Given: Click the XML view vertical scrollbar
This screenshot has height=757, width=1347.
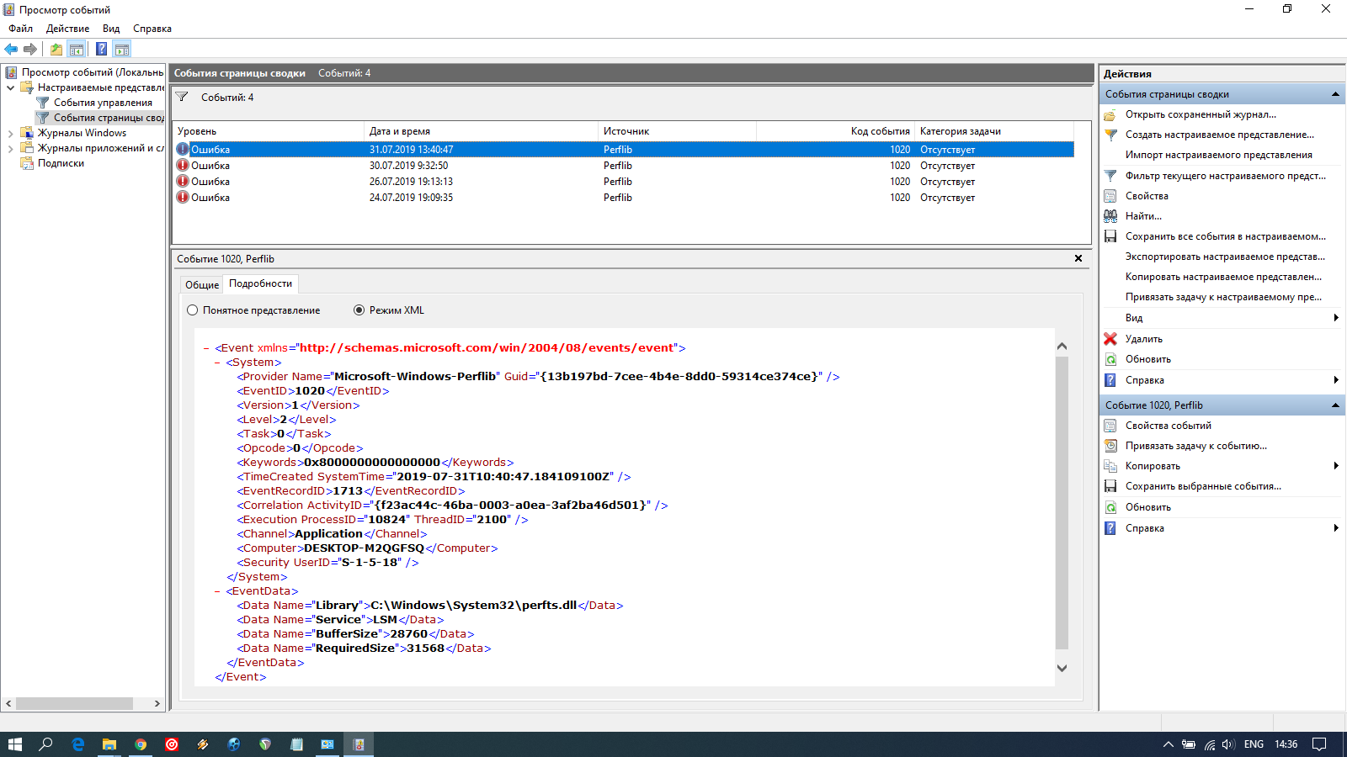Looking at the screenshot, I should coord(1062,502).
